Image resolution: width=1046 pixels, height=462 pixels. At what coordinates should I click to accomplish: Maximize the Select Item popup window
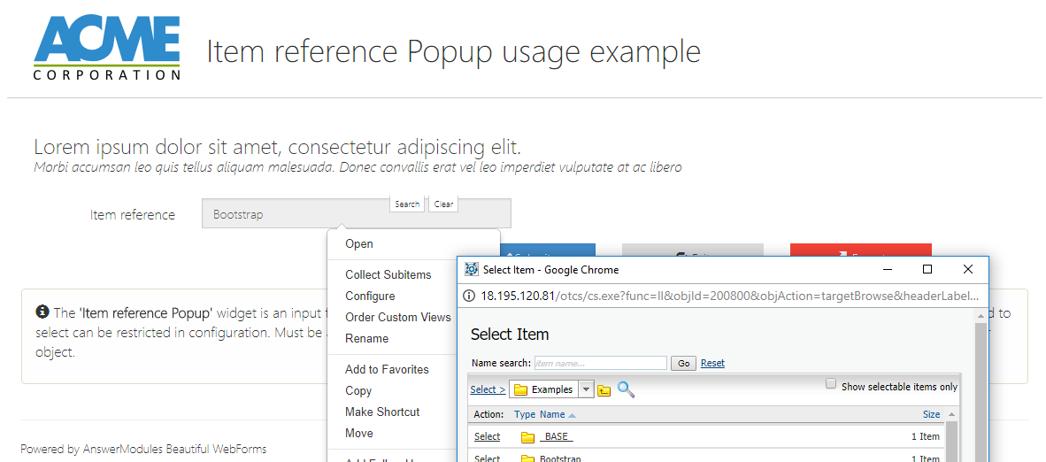point(927,269)
